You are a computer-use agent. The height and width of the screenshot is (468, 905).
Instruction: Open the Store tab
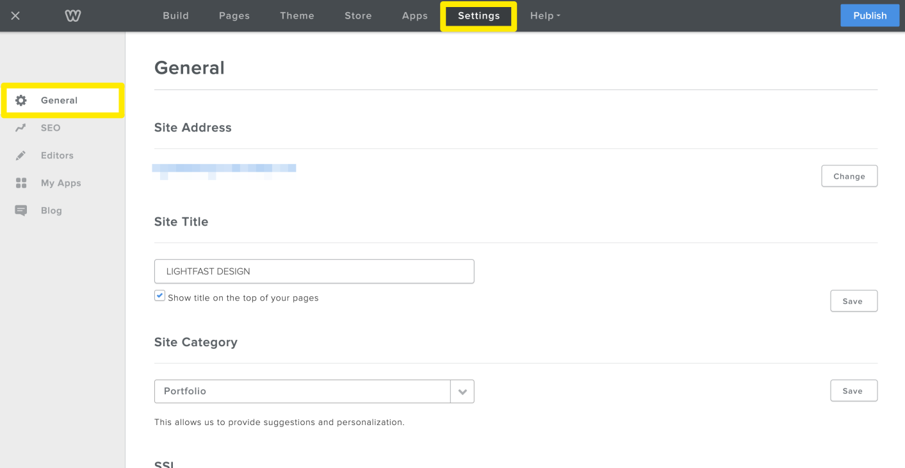point(358,15)
